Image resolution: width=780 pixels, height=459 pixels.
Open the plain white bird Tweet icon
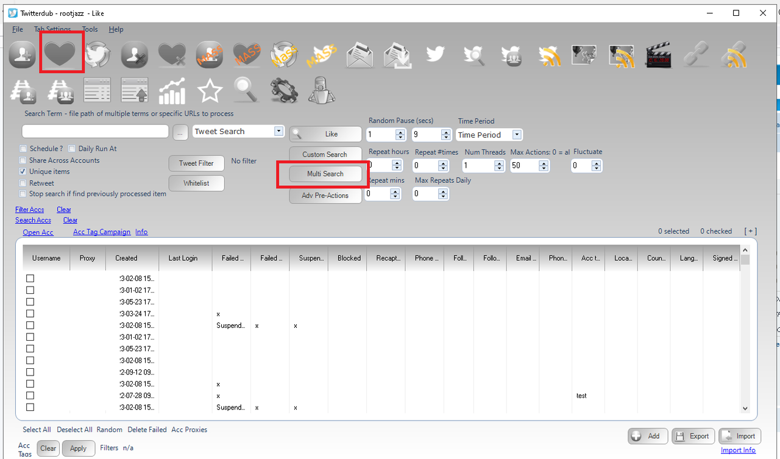pyautogui.click(x=435, y=55)
